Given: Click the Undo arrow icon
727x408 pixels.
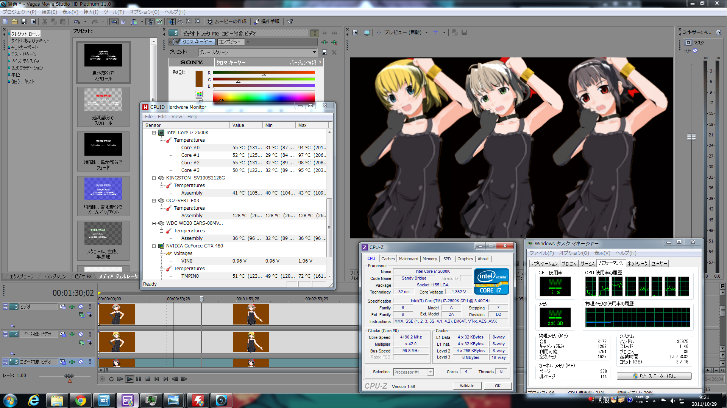Looking at the screenshot, I should click(x=77, y=22).
